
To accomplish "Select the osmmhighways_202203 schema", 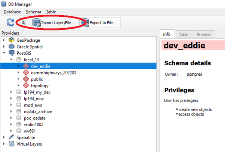I will pos(53,73).
